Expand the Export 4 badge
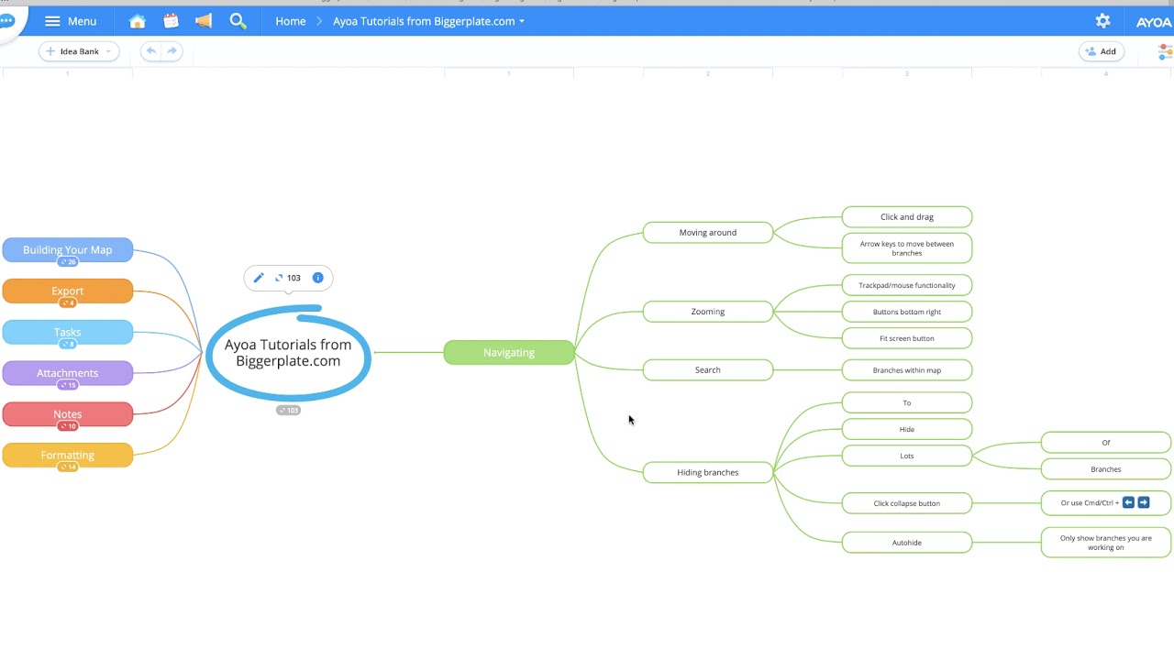 click(x=68, y=302)
